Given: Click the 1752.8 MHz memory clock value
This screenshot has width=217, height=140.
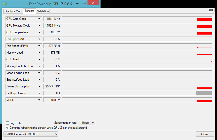Looking at the screenshot, I should [x=52, y=26].
